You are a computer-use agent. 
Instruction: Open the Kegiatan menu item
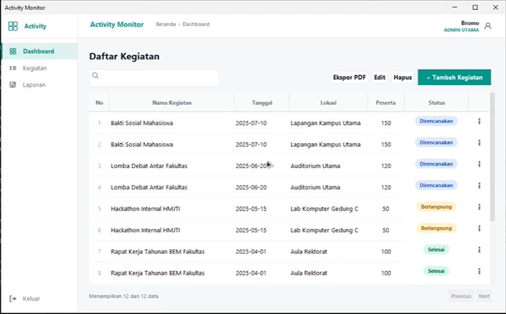tap(39, 68)
